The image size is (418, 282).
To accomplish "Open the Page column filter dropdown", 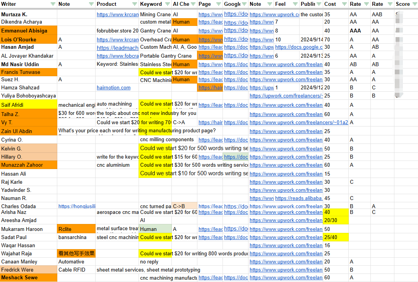I will (218, 4).
